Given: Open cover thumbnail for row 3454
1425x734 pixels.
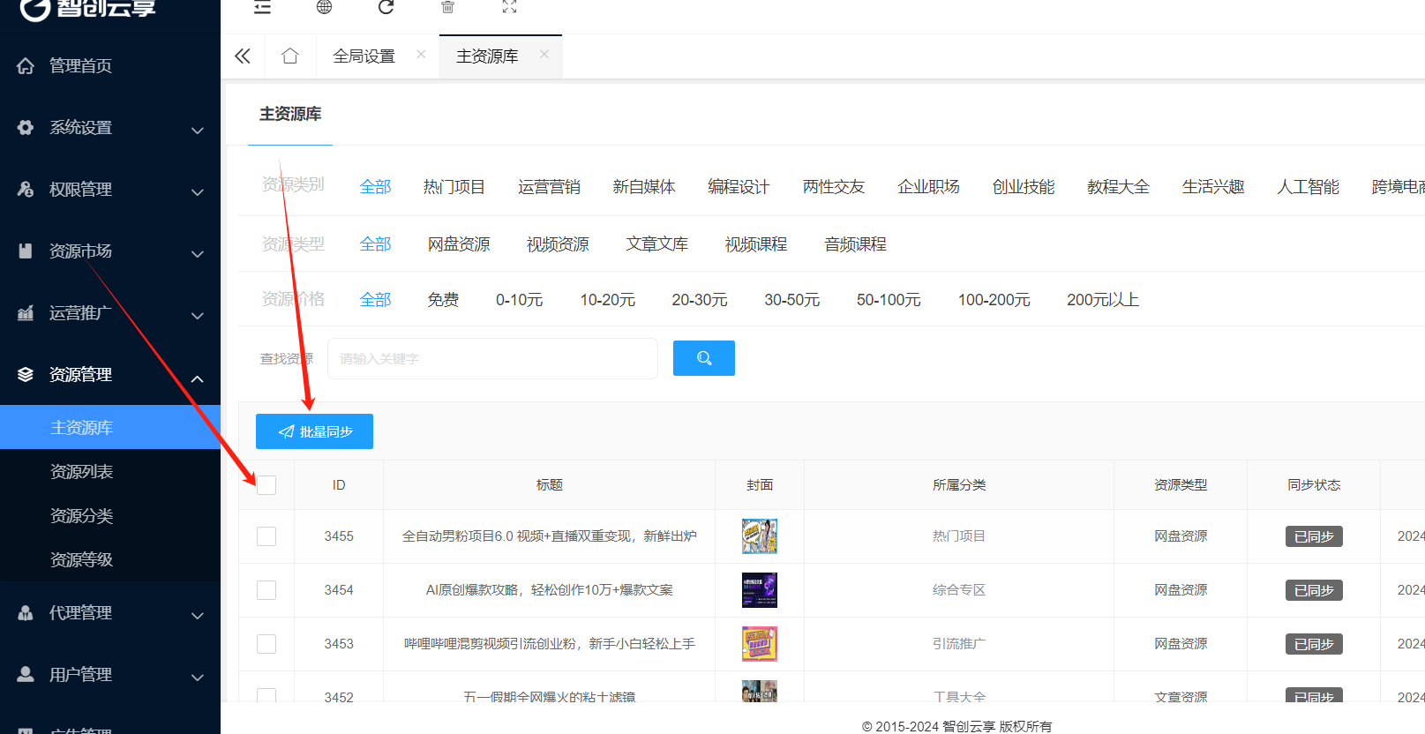Looking at the screenshot, I should click(x=760, y=590).
